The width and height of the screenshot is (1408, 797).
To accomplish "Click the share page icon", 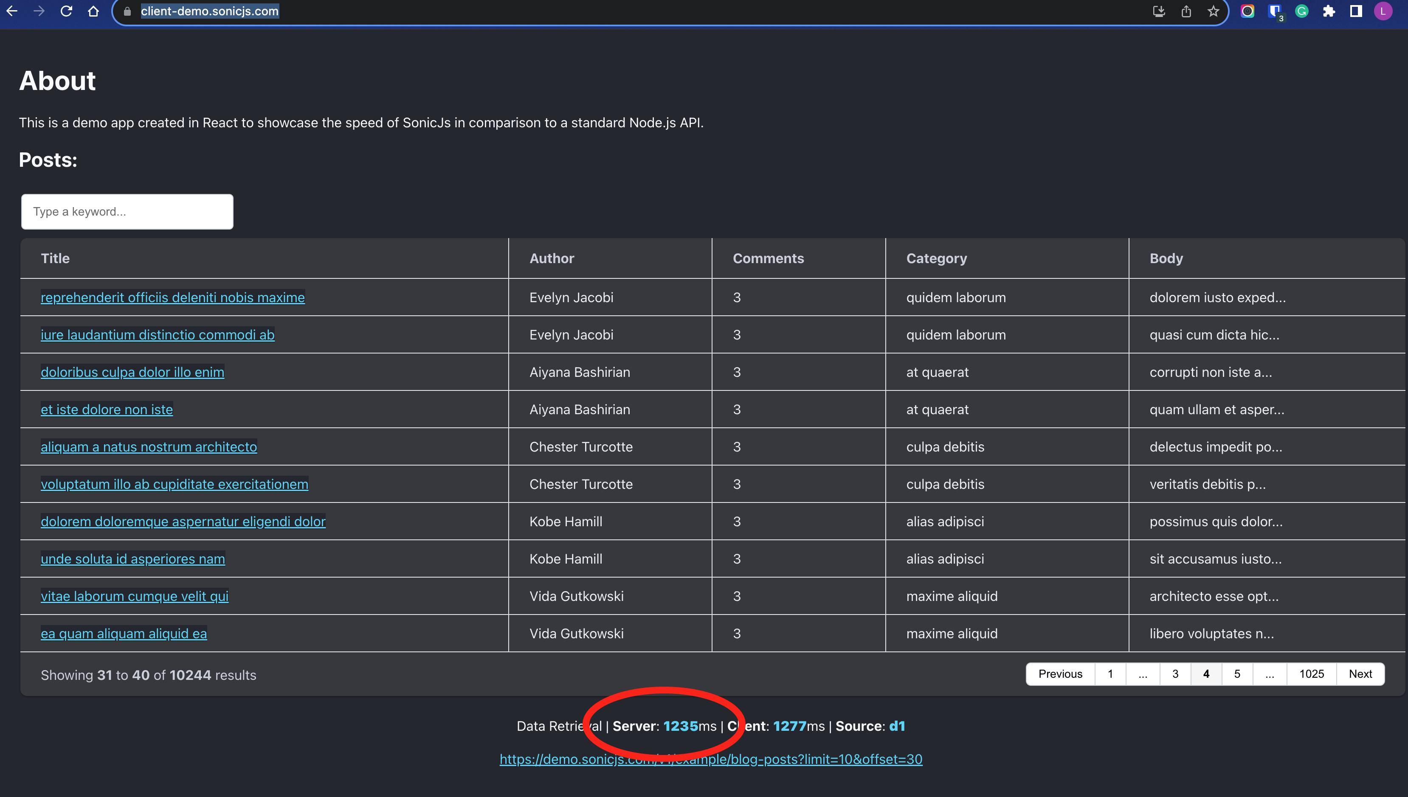I will pos(1186,11).
